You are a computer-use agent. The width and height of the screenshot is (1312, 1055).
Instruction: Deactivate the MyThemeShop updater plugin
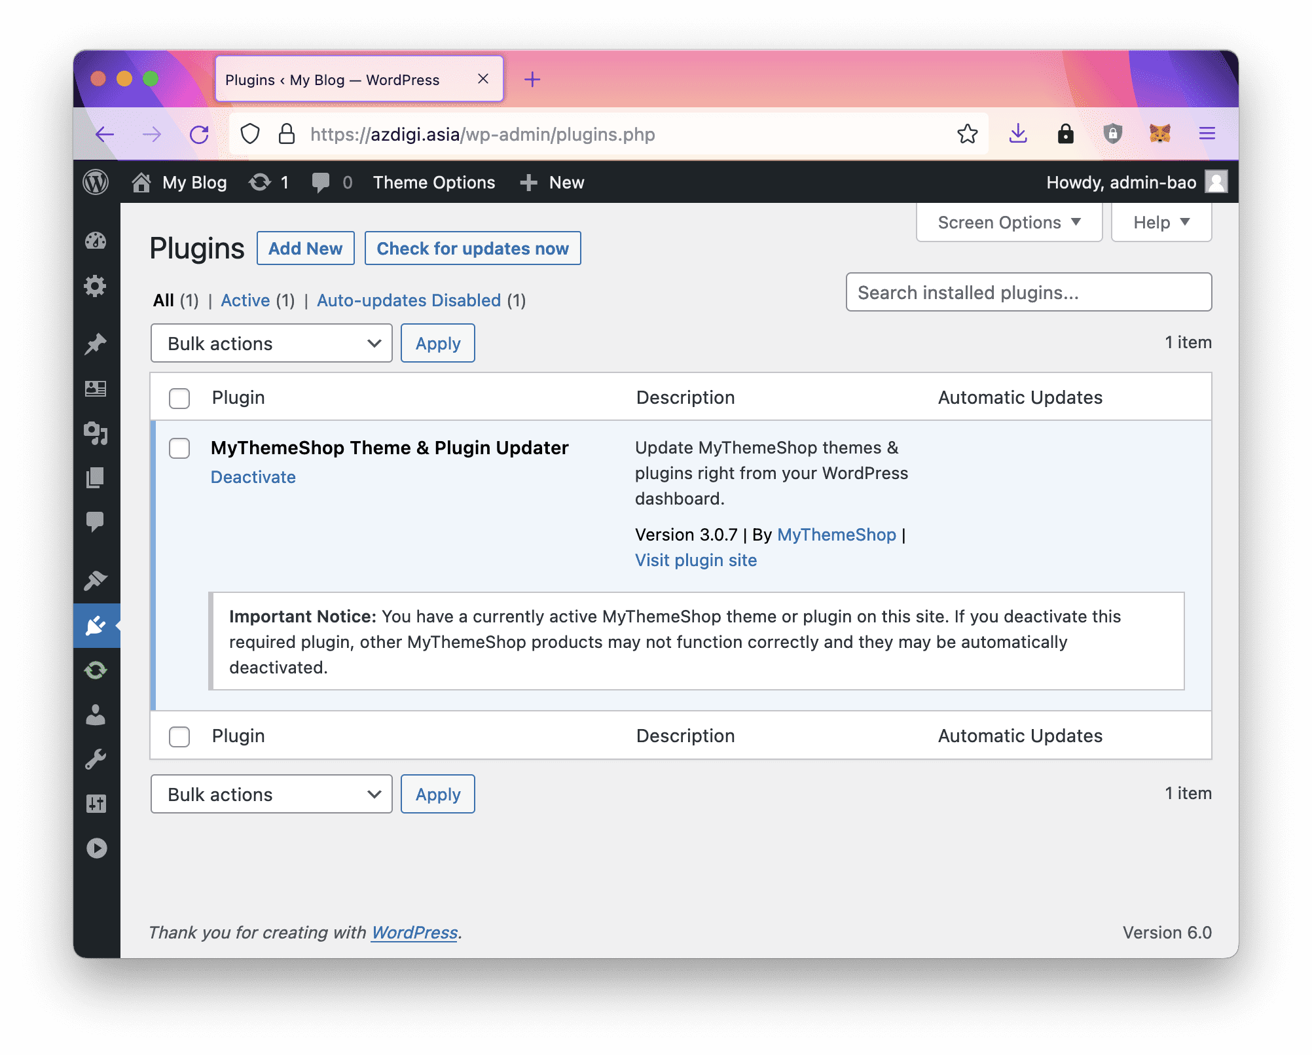253,477
